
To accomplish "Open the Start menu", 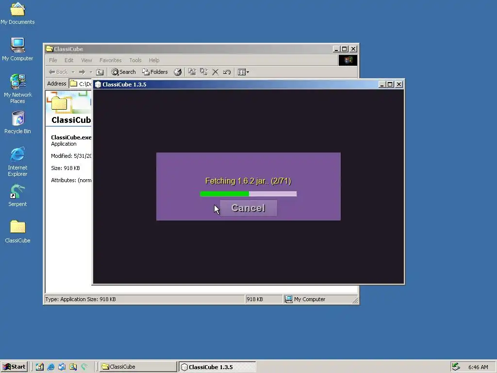I will coord(14,367).
